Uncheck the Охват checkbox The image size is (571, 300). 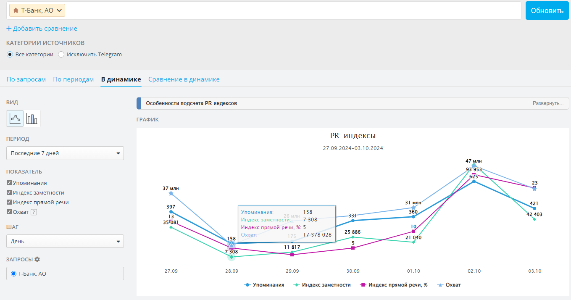click(x=9, y=212)
